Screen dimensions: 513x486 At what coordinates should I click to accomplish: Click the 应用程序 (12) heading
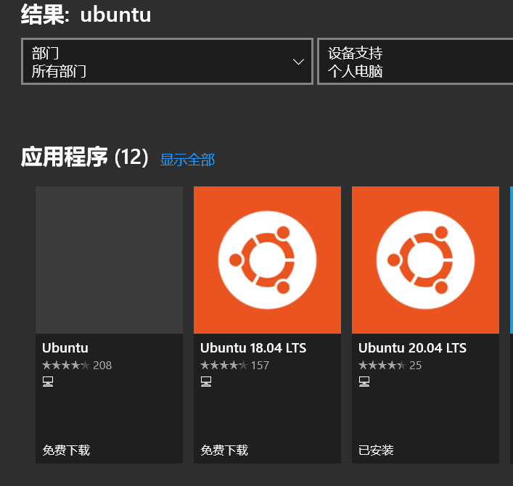pyautogui.click(x=85, y=157)
